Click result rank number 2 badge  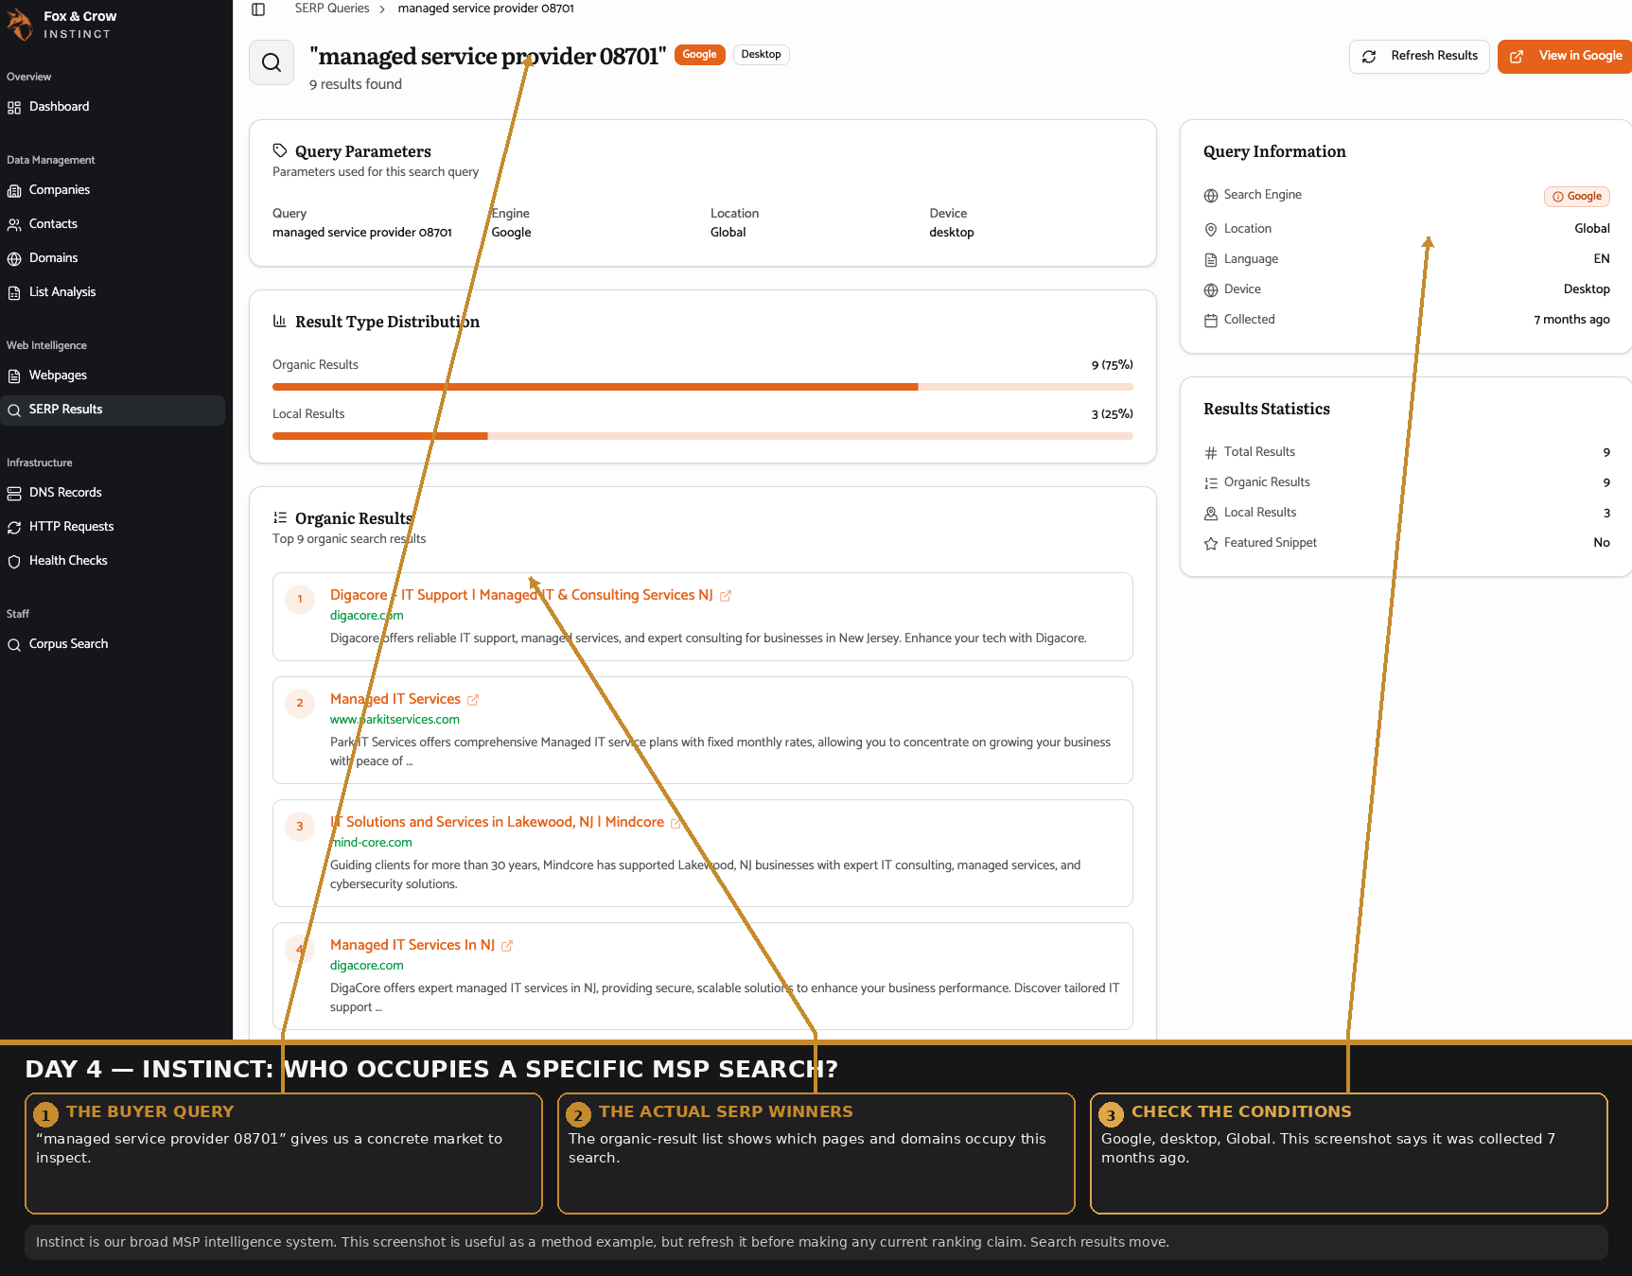coord(300,704)
